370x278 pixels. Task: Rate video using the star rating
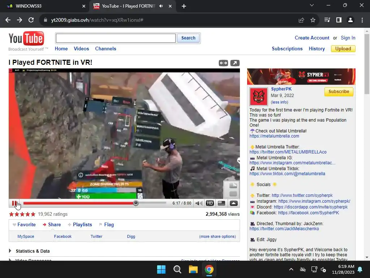22,214
